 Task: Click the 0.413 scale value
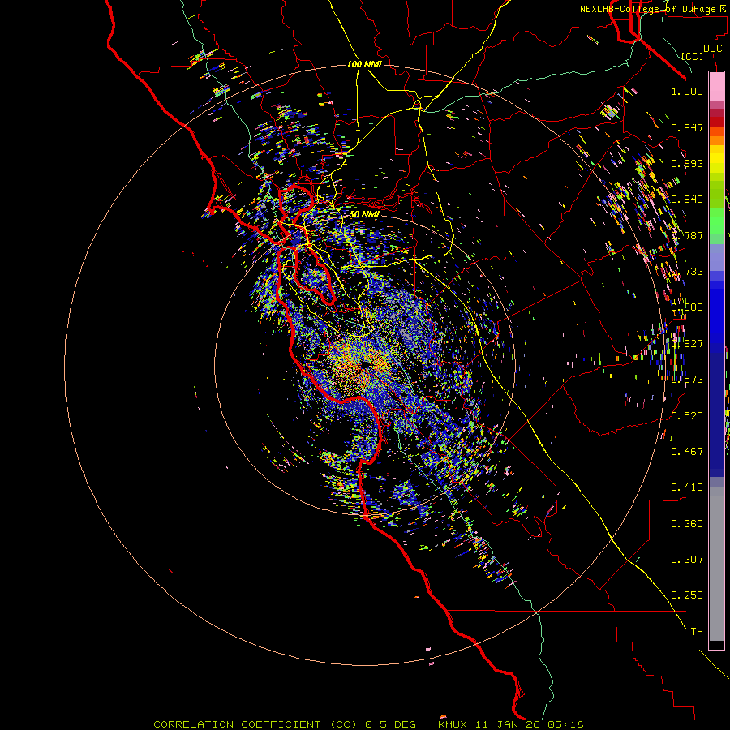(687, 487)
